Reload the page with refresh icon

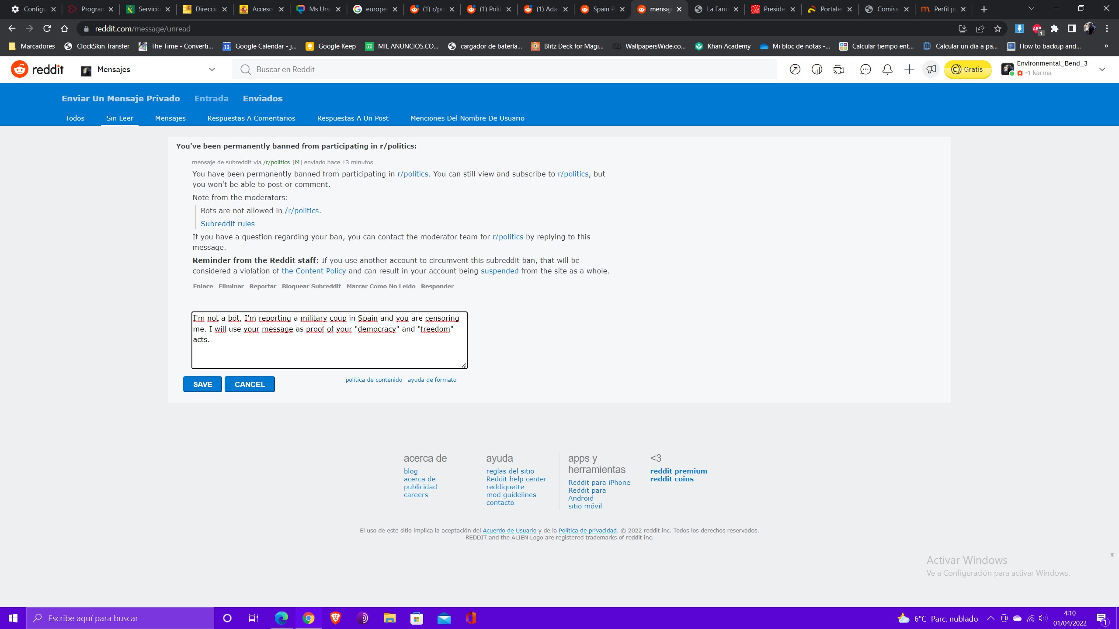(x=47, y=28)
